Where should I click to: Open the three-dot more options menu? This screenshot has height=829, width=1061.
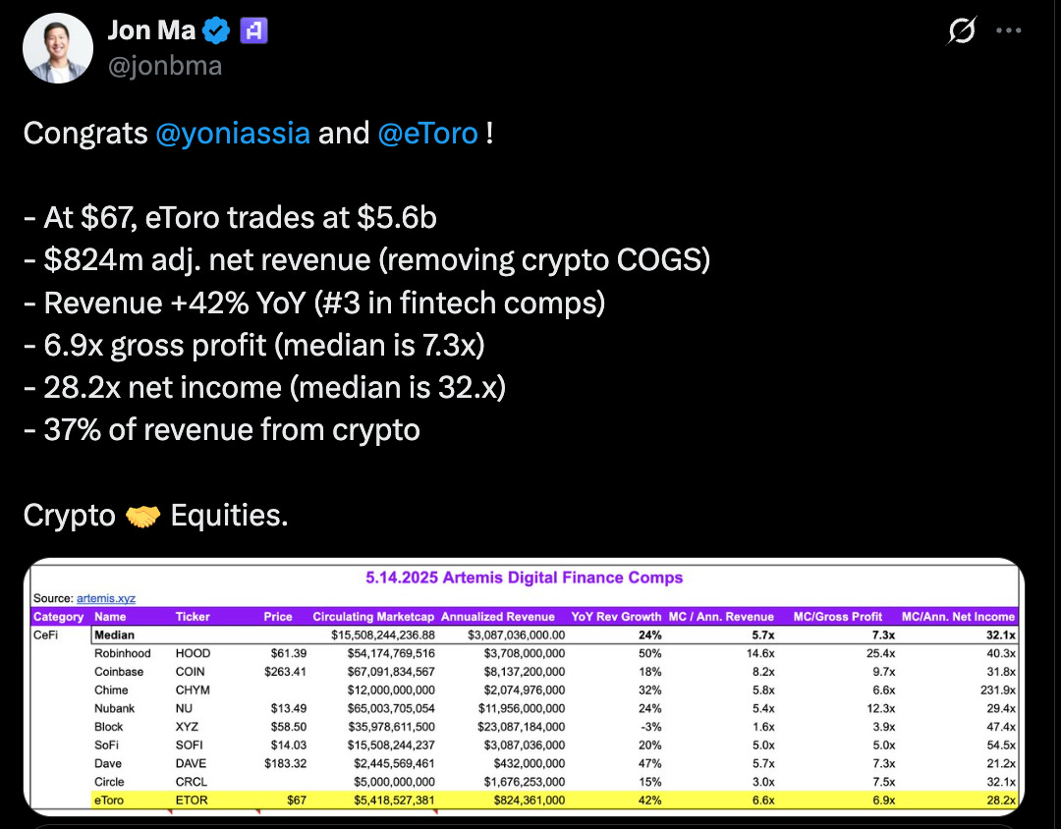tap(1008, 30)
